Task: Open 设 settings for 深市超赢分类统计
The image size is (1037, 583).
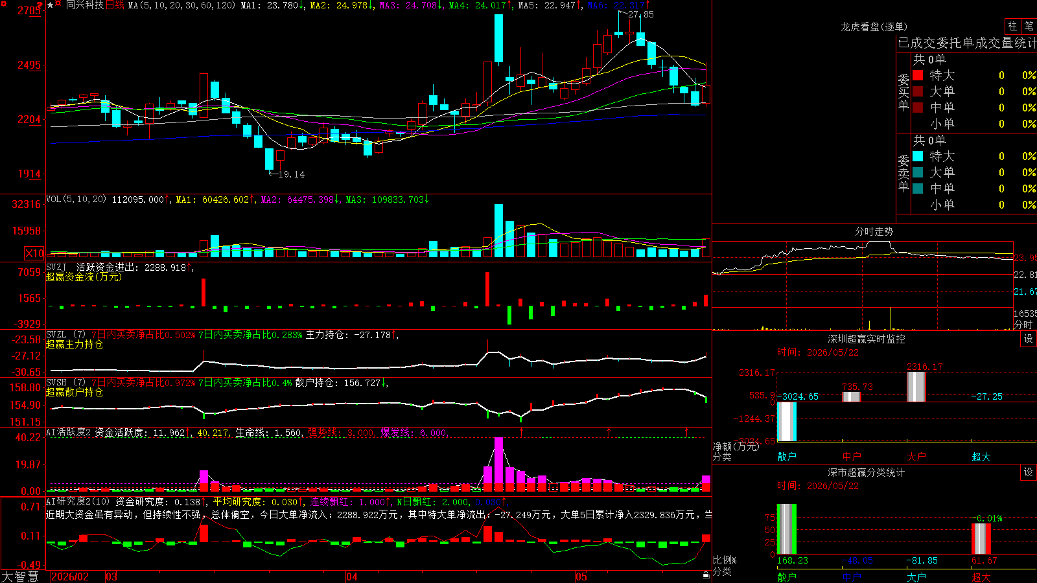Action: click(1029, 473)
